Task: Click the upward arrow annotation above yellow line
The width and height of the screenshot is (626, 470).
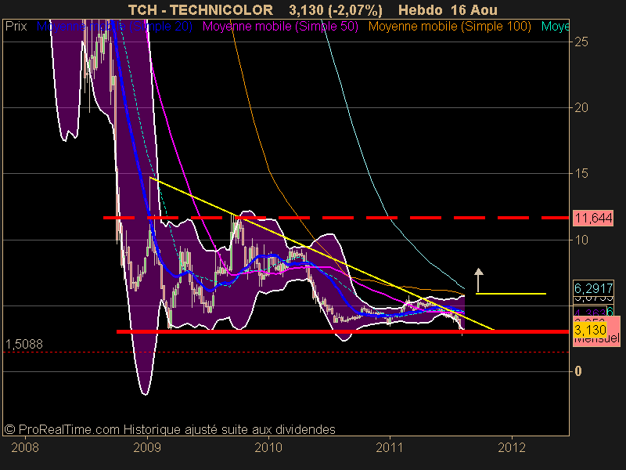Action: [478, 280]
